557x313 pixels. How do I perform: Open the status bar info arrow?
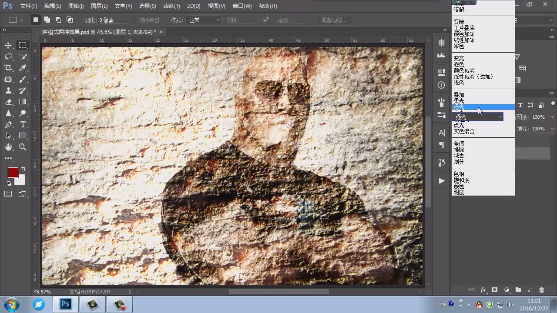click(129, 292)
